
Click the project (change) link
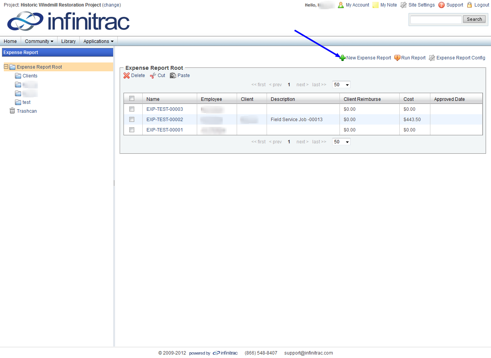click(x=112, y=5)
